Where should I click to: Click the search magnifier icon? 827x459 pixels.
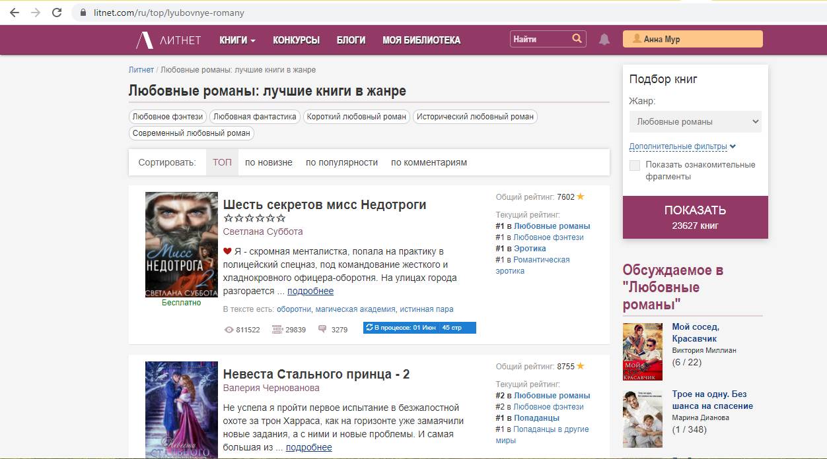(x=577, y=39)
